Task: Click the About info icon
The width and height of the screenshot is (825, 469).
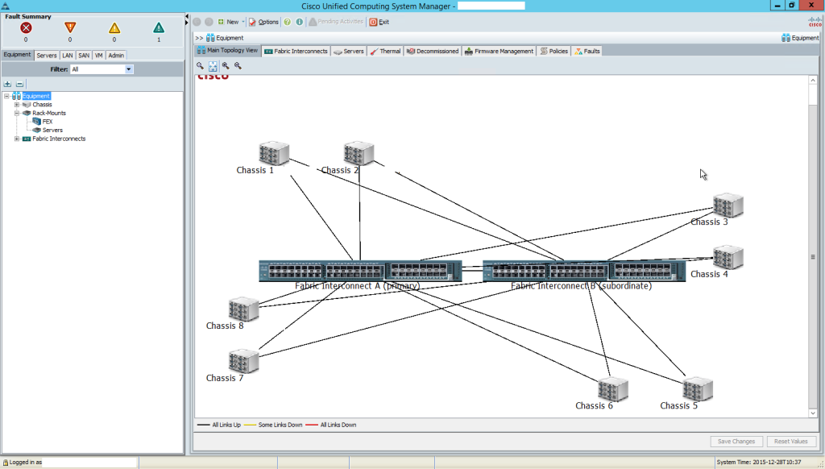Action: pyautogui.click(x=300, y=22)
